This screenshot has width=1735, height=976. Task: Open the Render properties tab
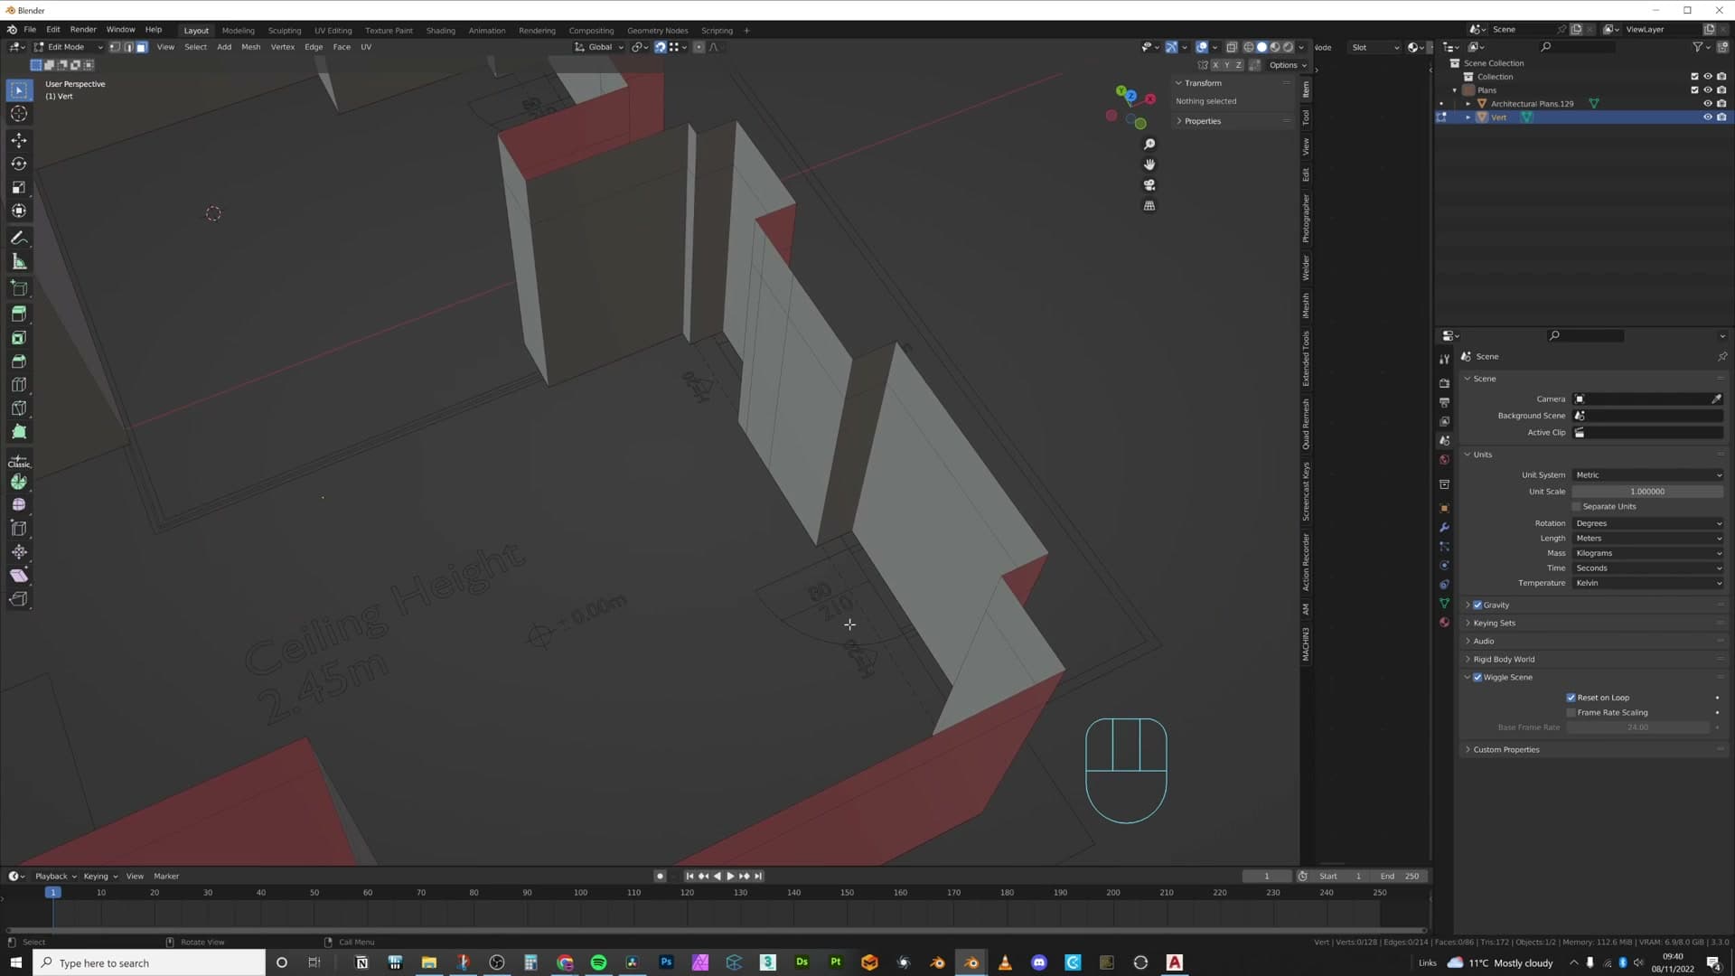click(1444, 383)
